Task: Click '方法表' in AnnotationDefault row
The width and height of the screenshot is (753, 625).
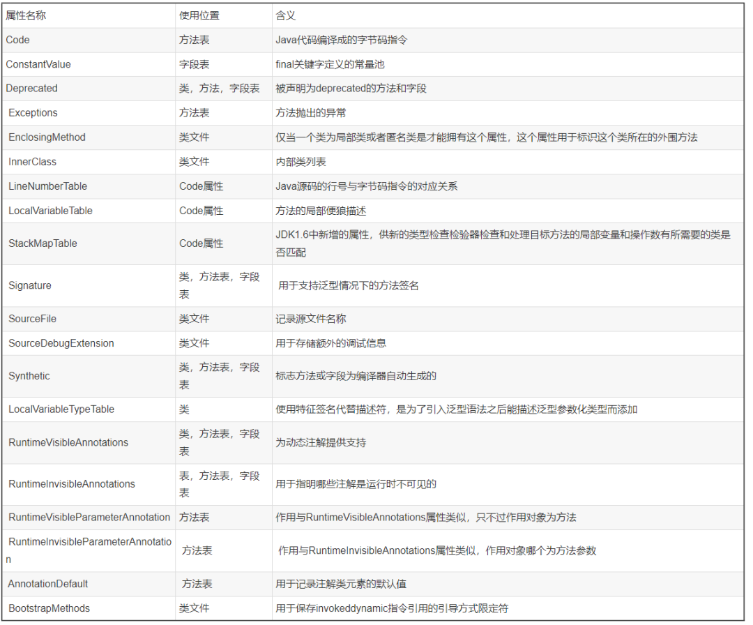Action: [197, 584]
